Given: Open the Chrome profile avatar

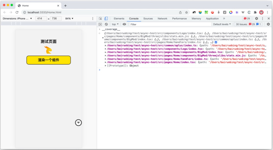Looking at the screenshot, I should click(x=261, y=12).
